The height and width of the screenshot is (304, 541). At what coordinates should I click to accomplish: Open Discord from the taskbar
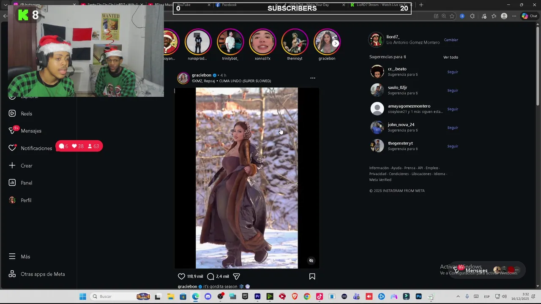click(208, 296)
